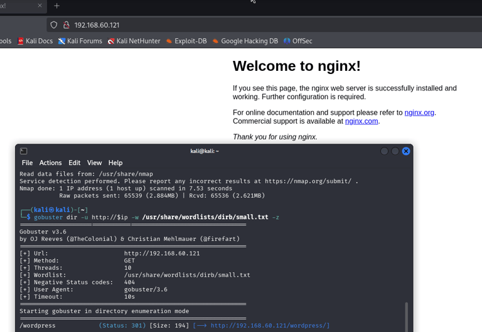Click the terminal title 'kali@kali: ~'
Screen dimensions: 482x332
click(205, 151)
